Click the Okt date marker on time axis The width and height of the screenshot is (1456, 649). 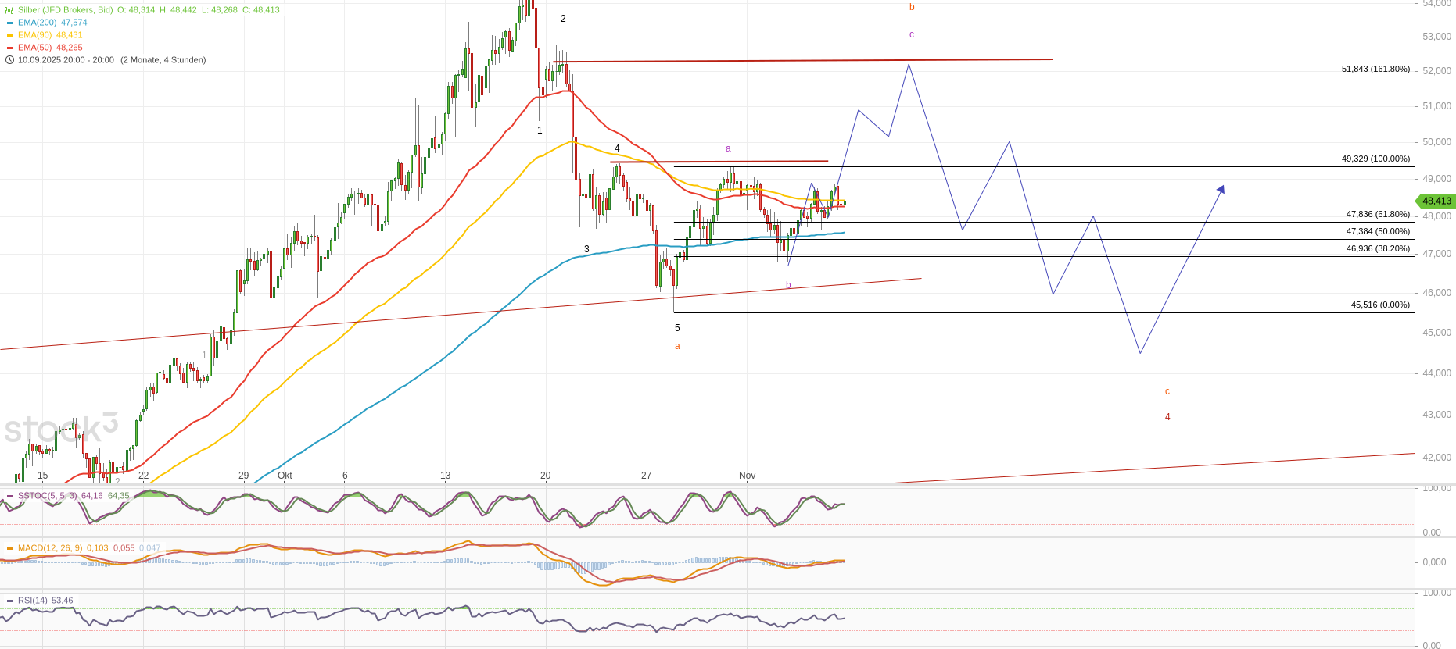pyautogui.click(x=285, y=476)
